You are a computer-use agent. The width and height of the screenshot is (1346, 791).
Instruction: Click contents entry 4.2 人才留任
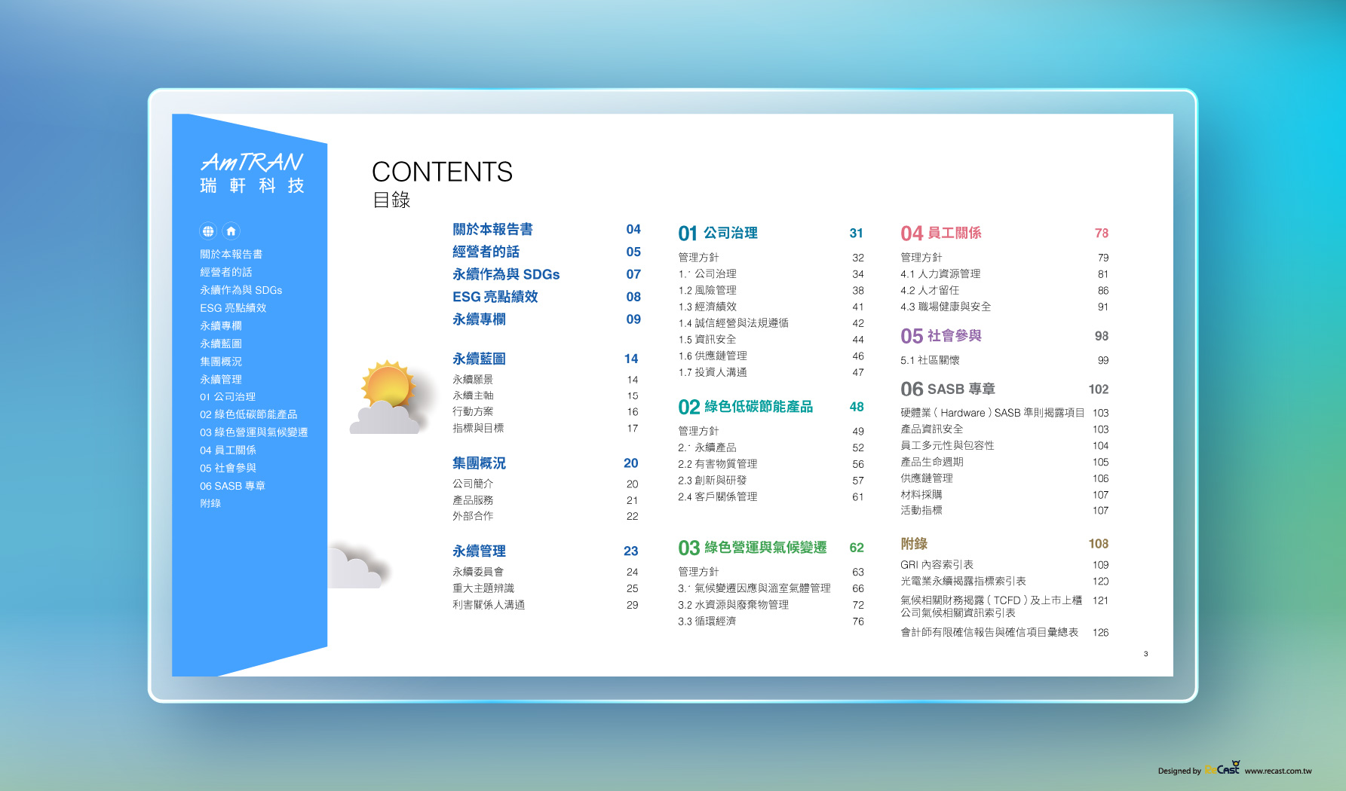click(x=930, y=290)
